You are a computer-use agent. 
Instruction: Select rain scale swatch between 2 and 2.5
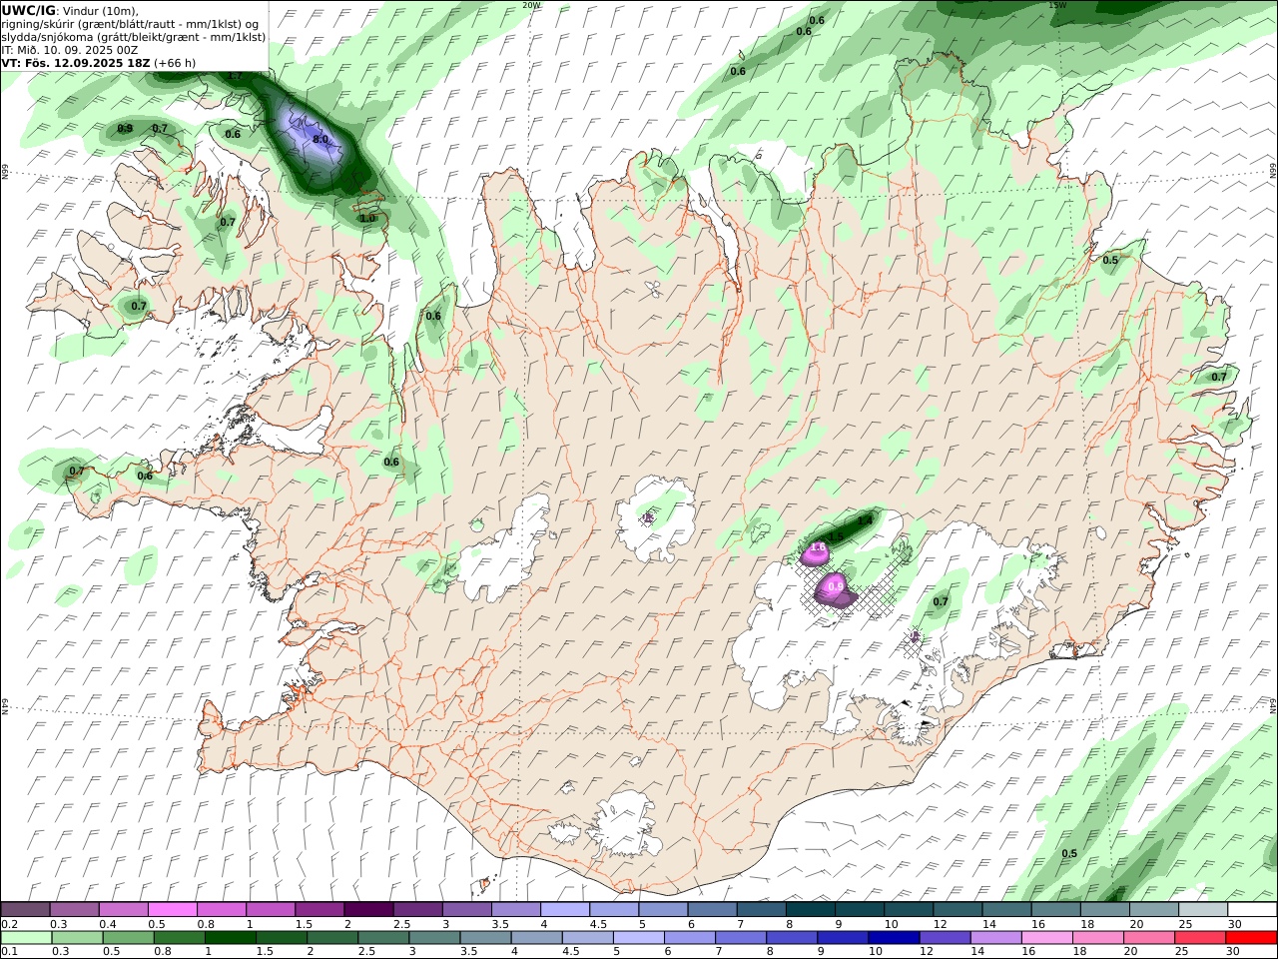pos(332,937)
